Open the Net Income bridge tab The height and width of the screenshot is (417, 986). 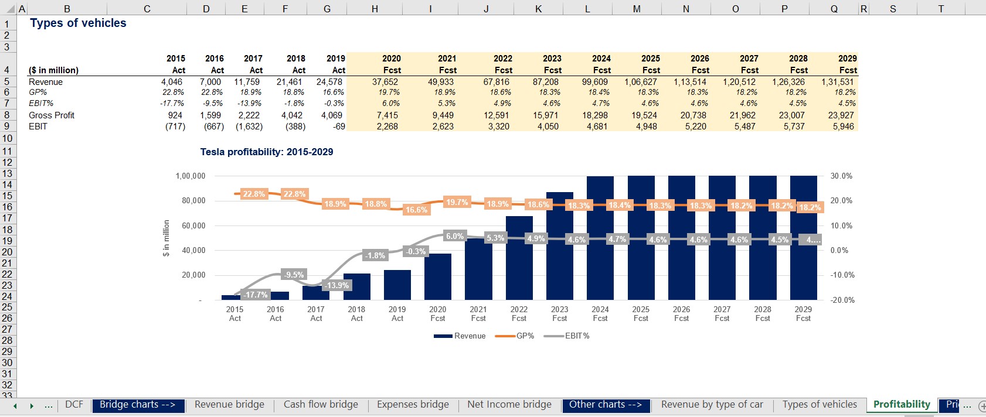point(509,405)
